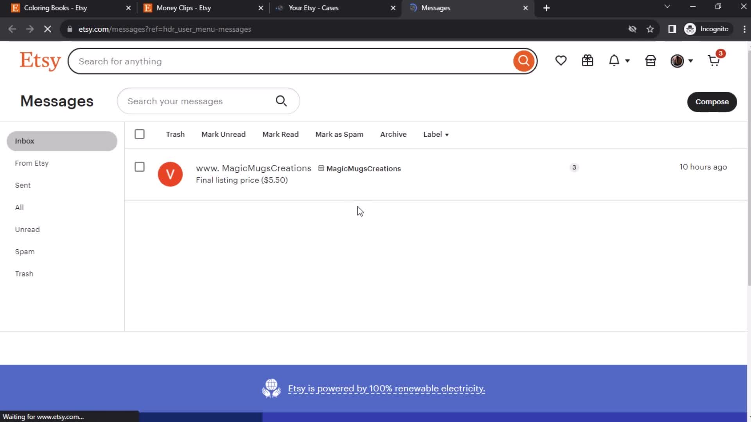The height and width of the screenshot is (422, 751).
Task: Search messages using magnifying glass icon
Action: [283, 101]
